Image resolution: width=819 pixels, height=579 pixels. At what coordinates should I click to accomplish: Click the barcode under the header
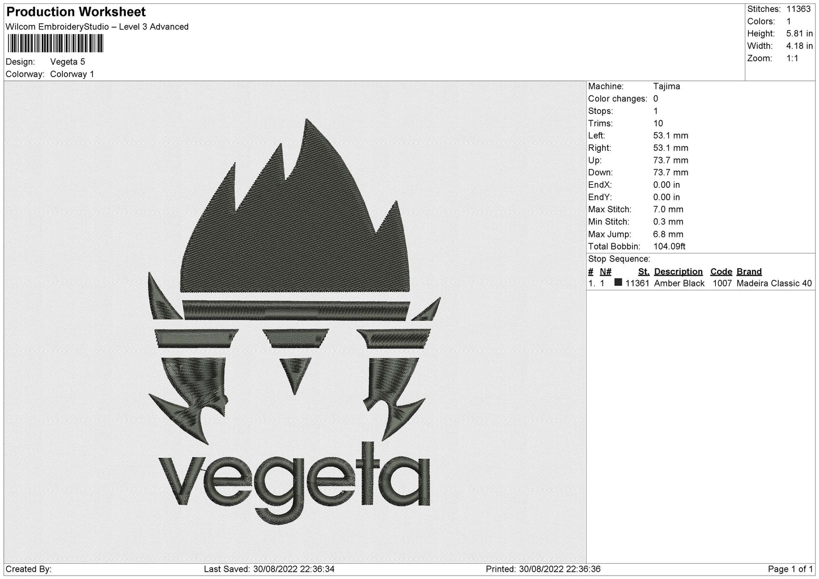coord(55,44)
